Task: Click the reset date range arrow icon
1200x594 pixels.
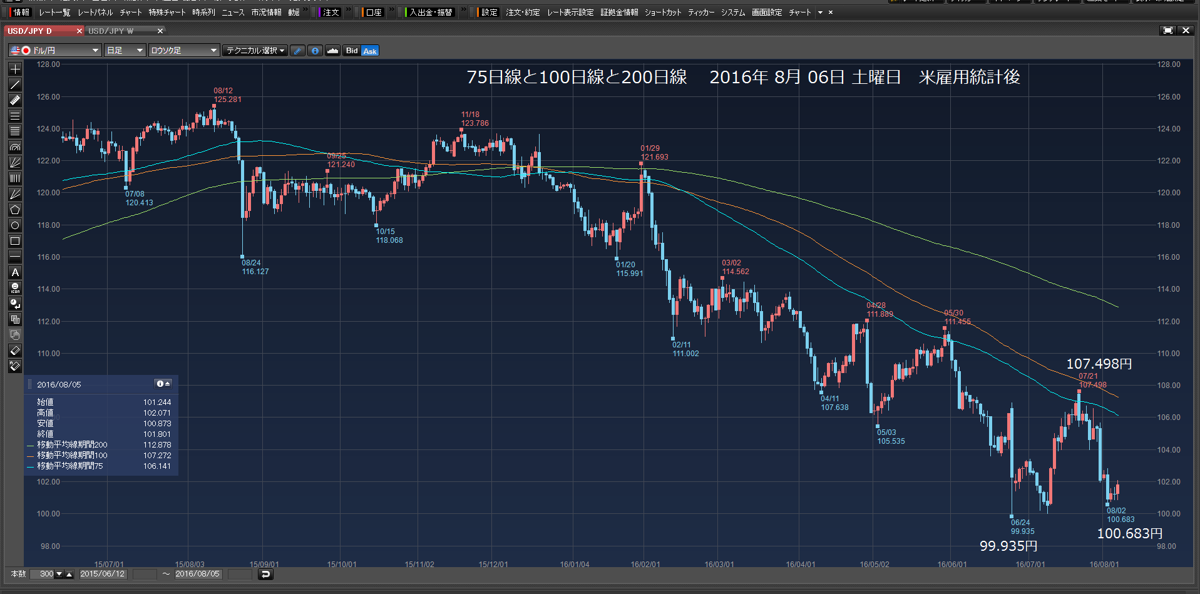Action: (265, 574)
